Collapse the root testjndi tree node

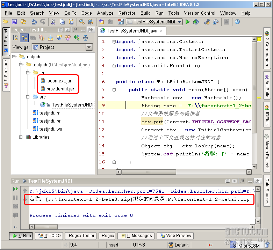pos(14,57)
